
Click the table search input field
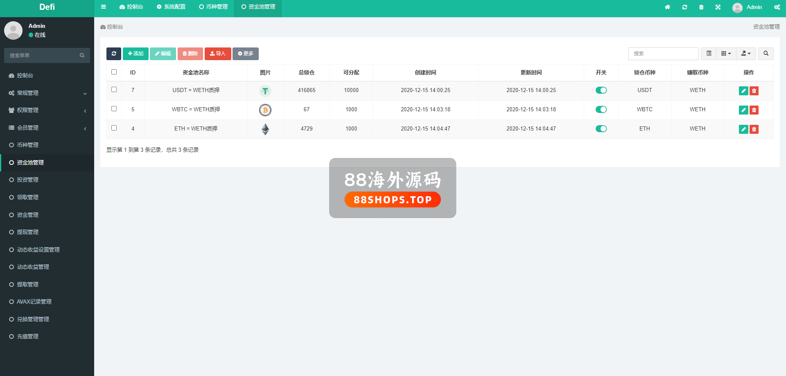click(663, 54)
